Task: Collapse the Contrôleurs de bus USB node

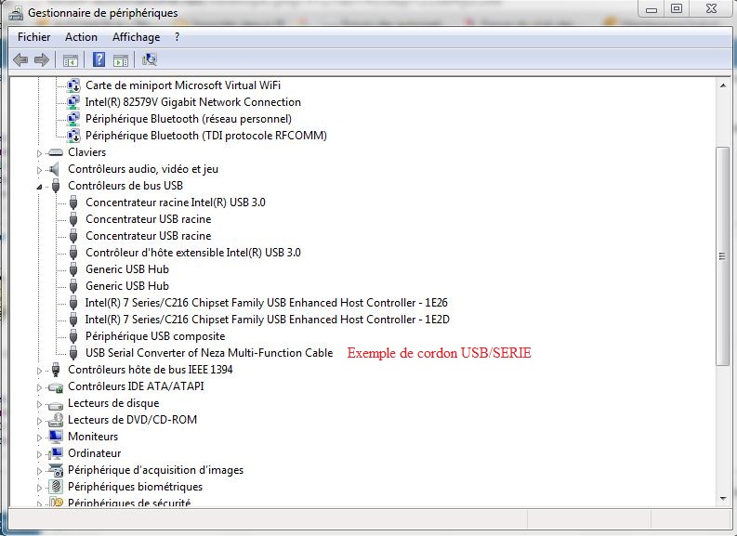Action: point(40,186)
